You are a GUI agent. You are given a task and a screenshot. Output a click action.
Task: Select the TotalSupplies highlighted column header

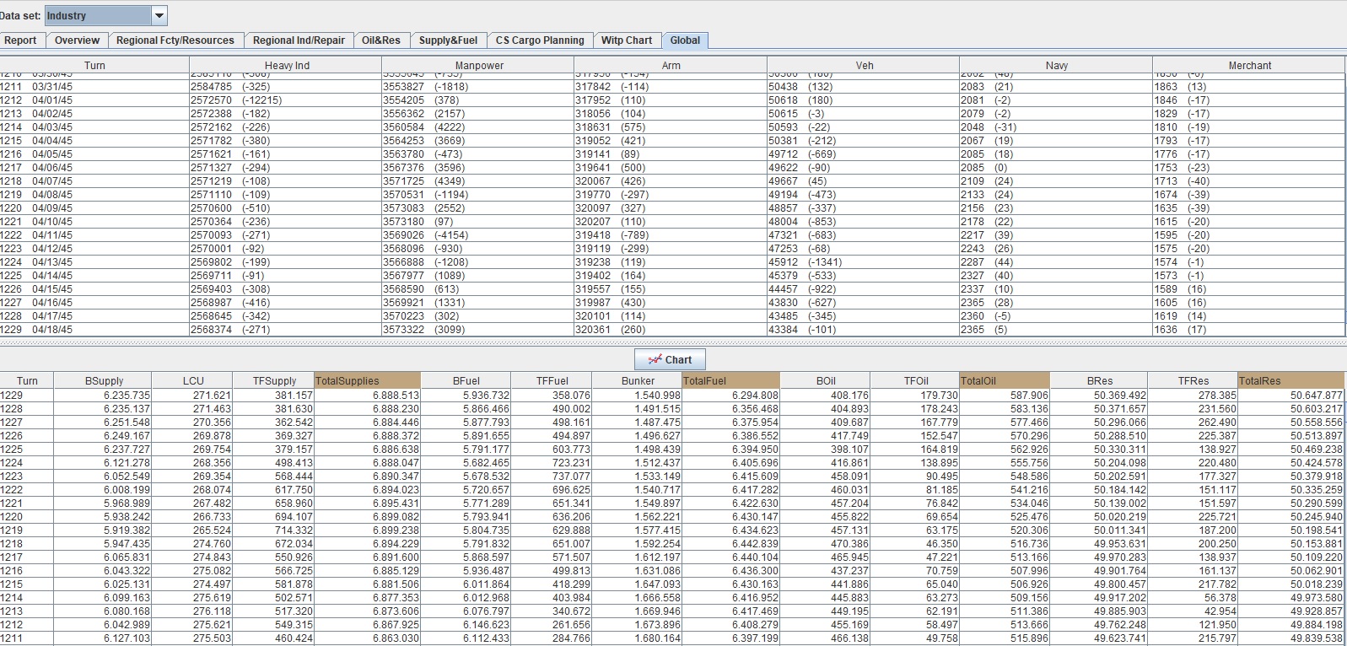(x=367, y=381)
